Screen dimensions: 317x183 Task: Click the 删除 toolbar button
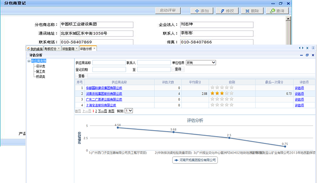tap(252, 11)
